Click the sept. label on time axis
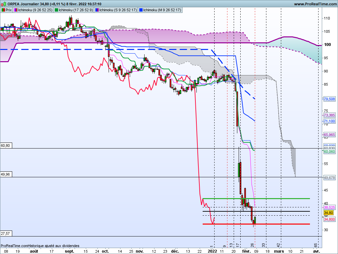This screenshot has height=254, width=338. pyautogui.click(x=69, y=251)
